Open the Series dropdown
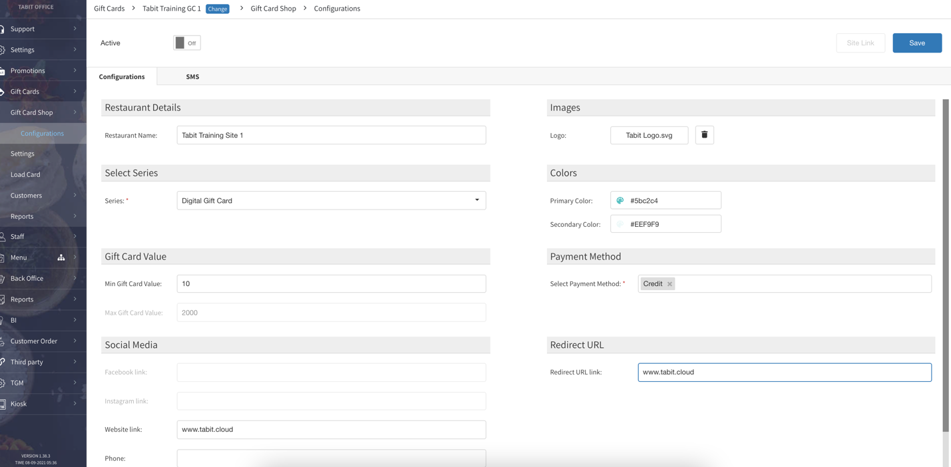Image resolution: width=951 pixels, height=467 pixels. pyautogui.click(x=331, y=200)
